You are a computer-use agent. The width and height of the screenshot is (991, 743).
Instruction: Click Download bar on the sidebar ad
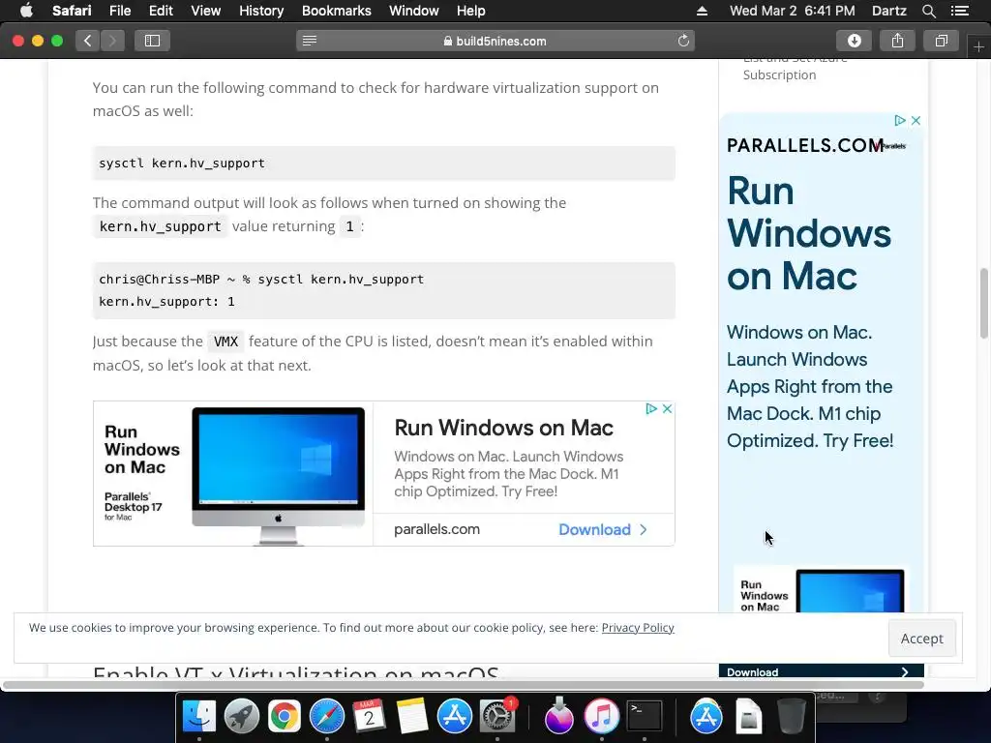821,671
